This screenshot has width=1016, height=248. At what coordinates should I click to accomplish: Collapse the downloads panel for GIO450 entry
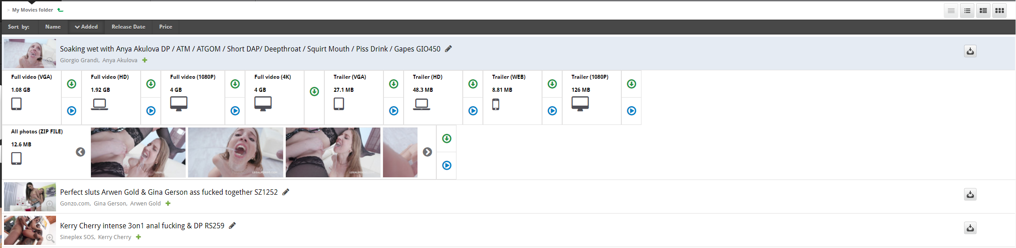970,51
